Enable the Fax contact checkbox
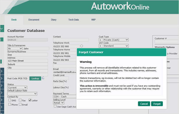The height and width of the screenshot is (114, 179). point(20,100)
